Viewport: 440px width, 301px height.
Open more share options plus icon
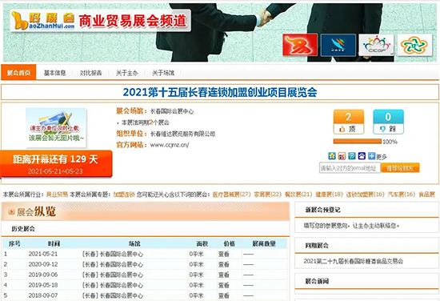coord(371,156)
